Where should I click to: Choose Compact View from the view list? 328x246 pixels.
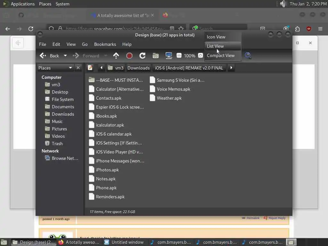pos(223,56)
